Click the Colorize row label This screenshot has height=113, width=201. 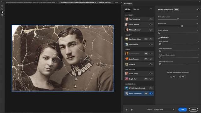(x=132, y=64)
